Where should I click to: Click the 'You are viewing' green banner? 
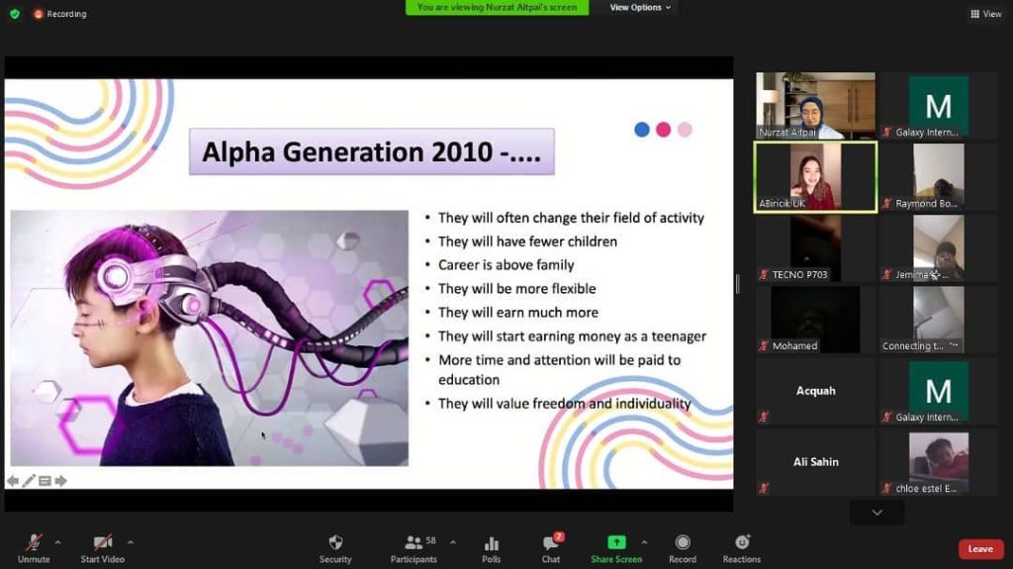(x=497, y=7)
